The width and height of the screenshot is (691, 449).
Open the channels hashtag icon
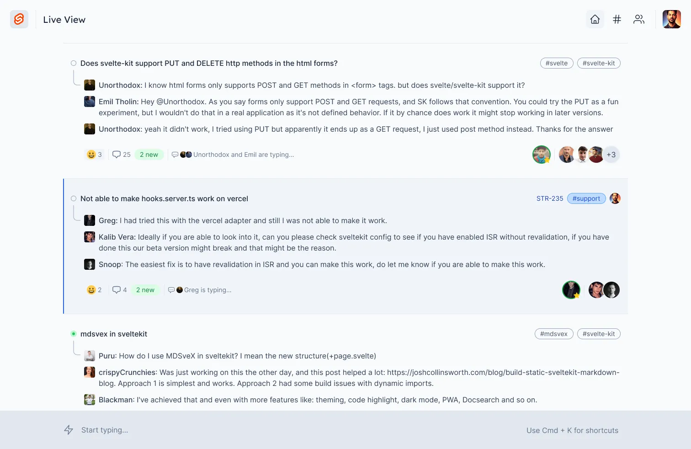point(617,19)
